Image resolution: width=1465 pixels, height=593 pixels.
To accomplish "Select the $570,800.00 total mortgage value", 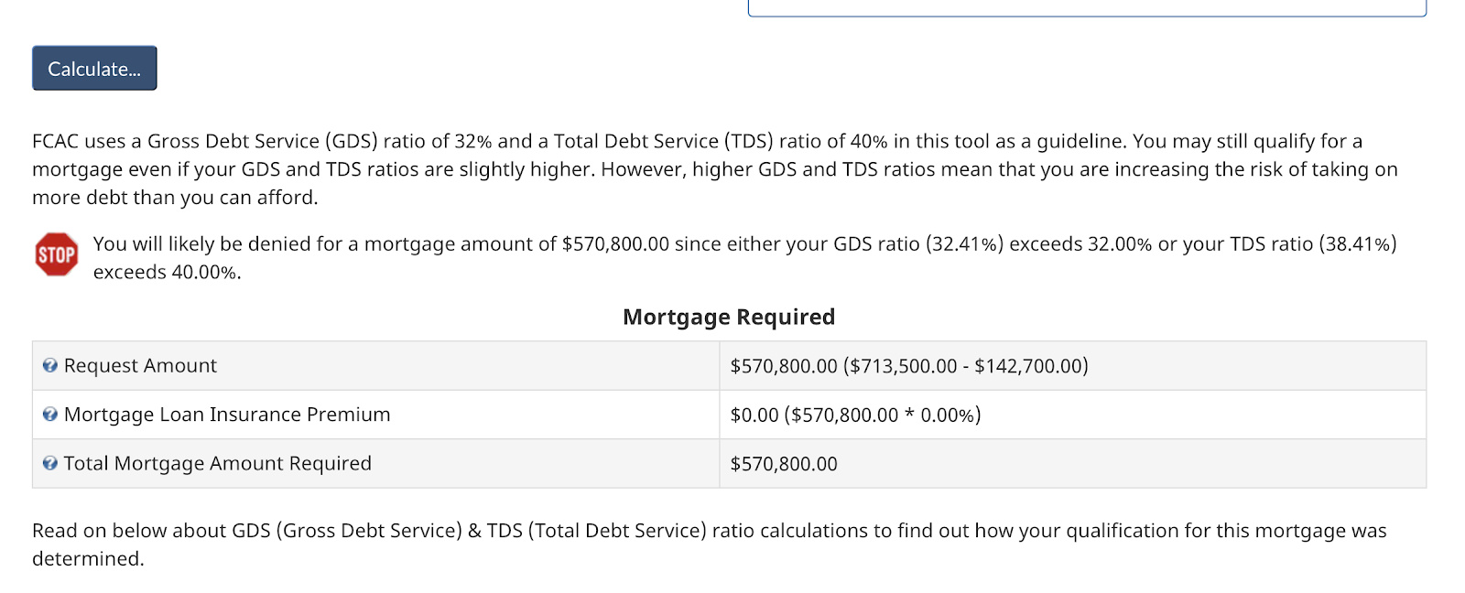I will [783, 463].
